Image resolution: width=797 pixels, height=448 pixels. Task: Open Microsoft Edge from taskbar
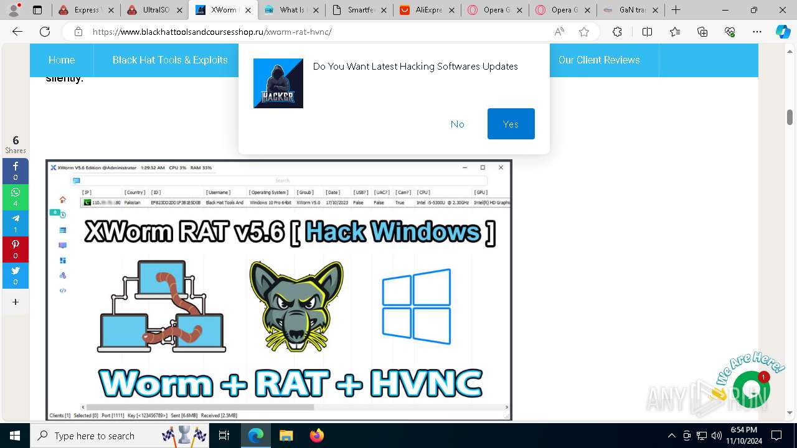(256, 436)
